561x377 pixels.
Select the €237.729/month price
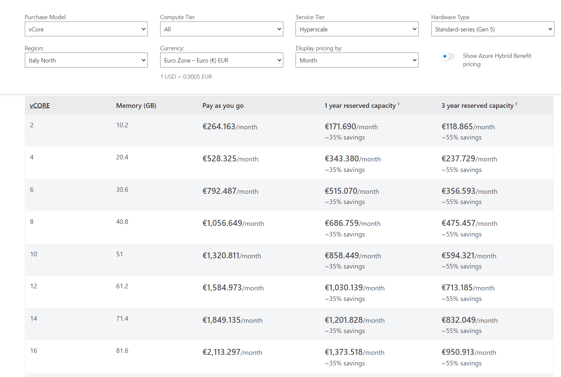point(469,159)
